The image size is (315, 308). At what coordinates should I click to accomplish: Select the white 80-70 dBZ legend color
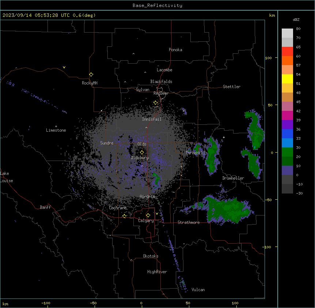point(287,33)
